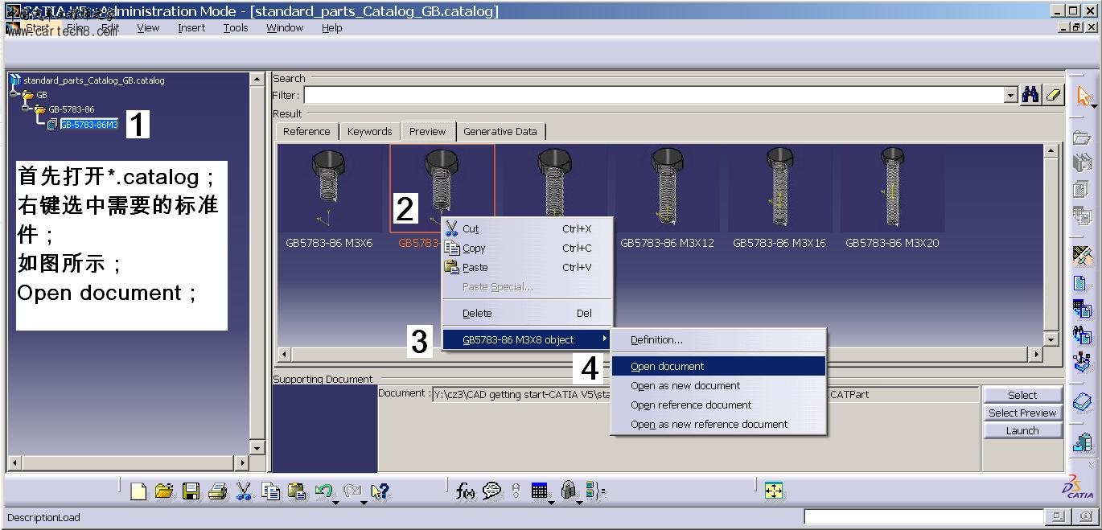Select the GB5783-86 M3X12 bolt thumbnail
The image size is (1102, 530).
coord(667,197)
